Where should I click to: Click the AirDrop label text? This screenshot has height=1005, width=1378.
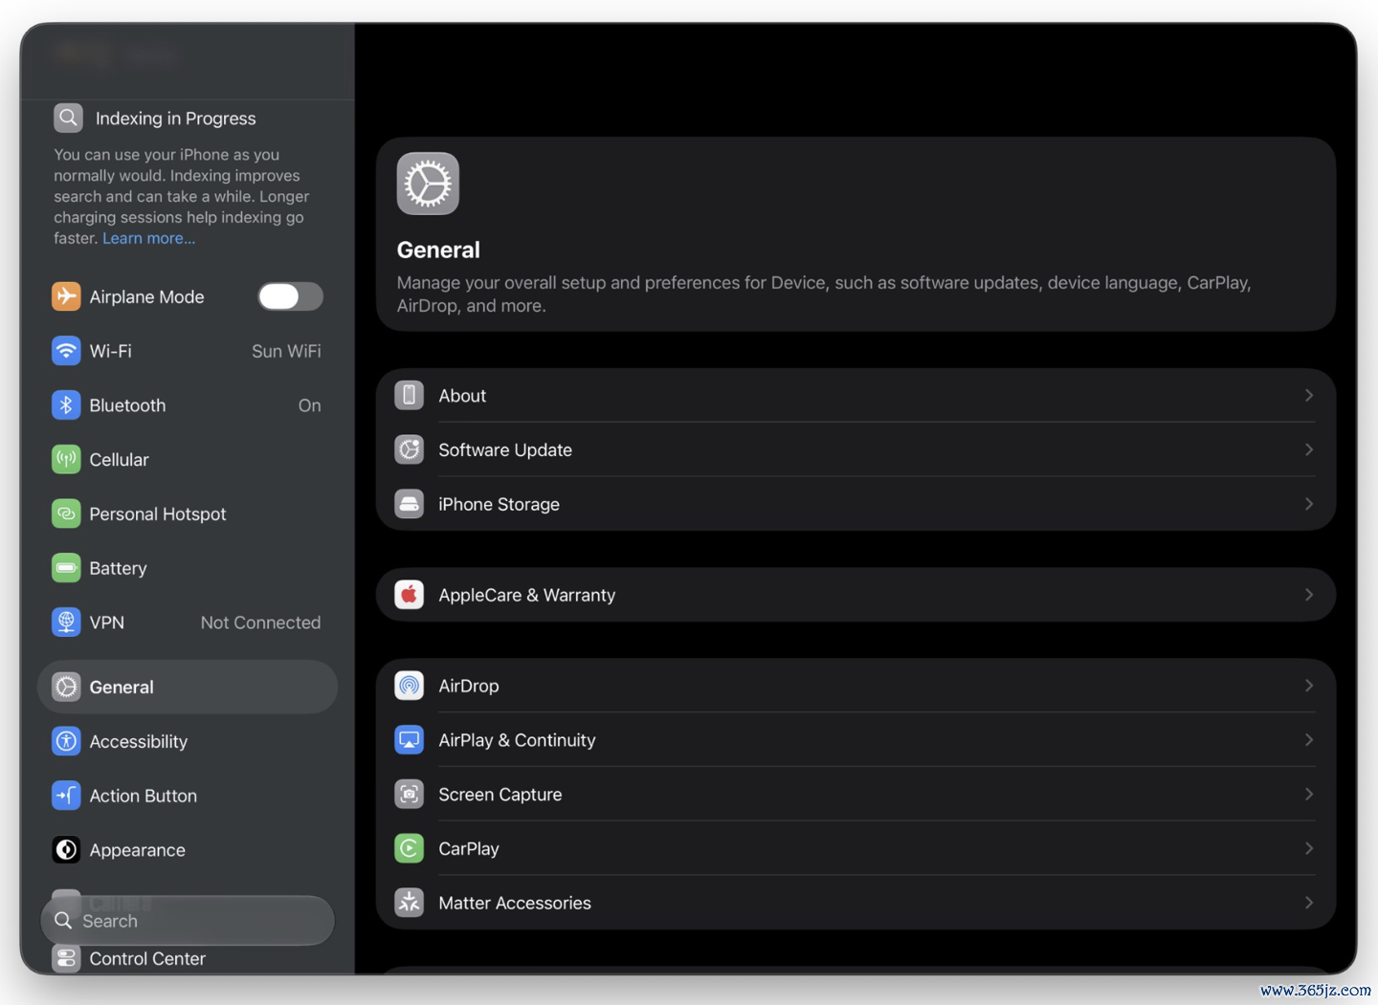tap(469, 686)
